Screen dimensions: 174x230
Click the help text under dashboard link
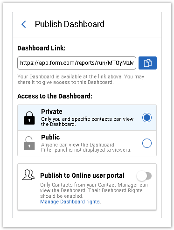pos(81,79)
